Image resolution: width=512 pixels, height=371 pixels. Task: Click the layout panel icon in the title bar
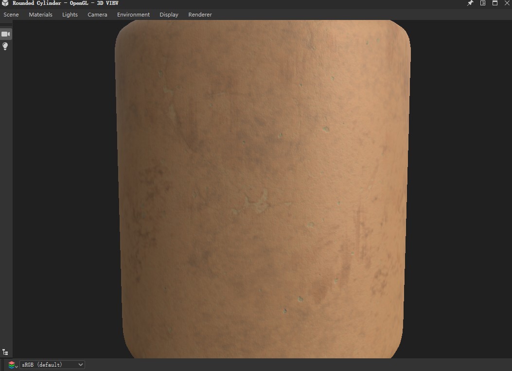482,3
